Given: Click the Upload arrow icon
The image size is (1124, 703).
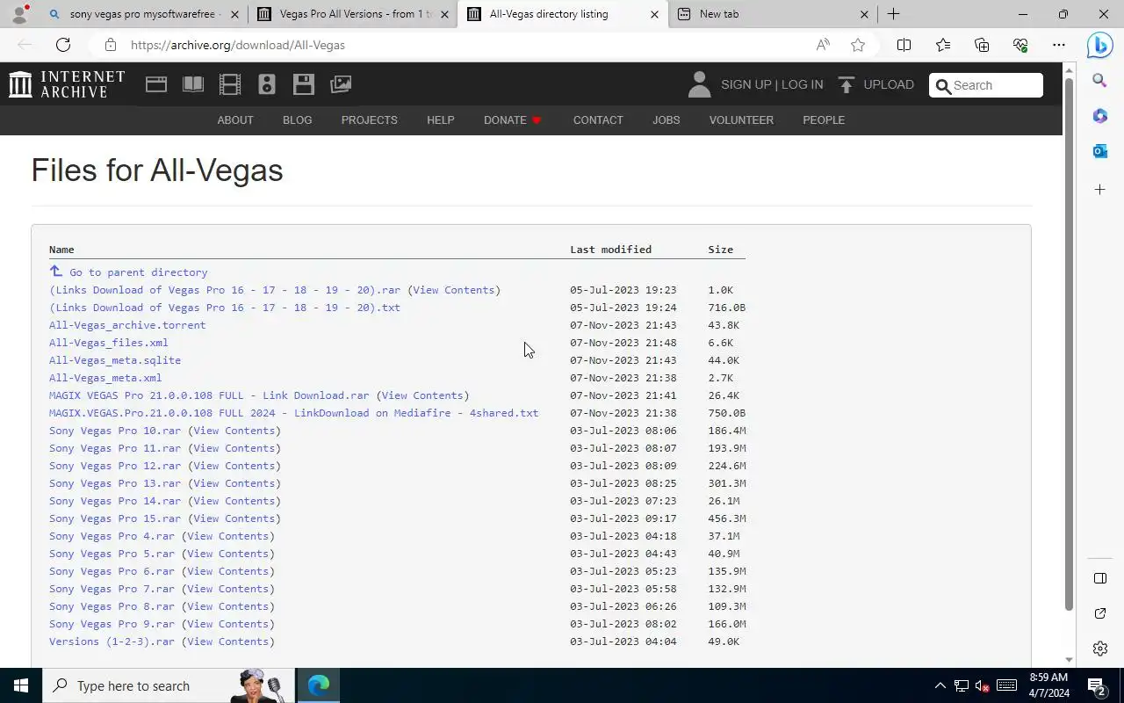Looking at the screenshot, I should [847, 84].
